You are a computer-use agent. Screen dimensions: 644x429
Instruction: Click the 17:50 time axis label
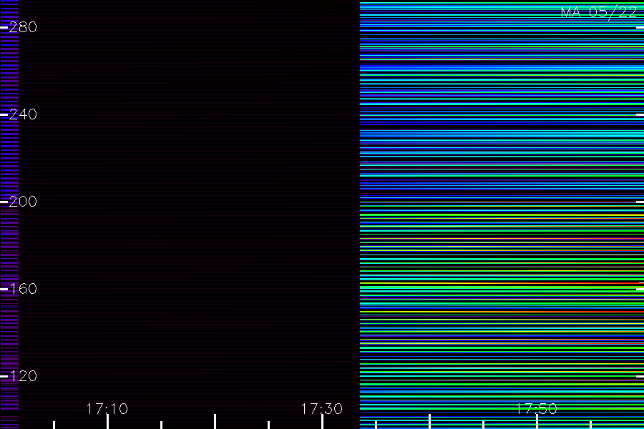click(537, 409)
